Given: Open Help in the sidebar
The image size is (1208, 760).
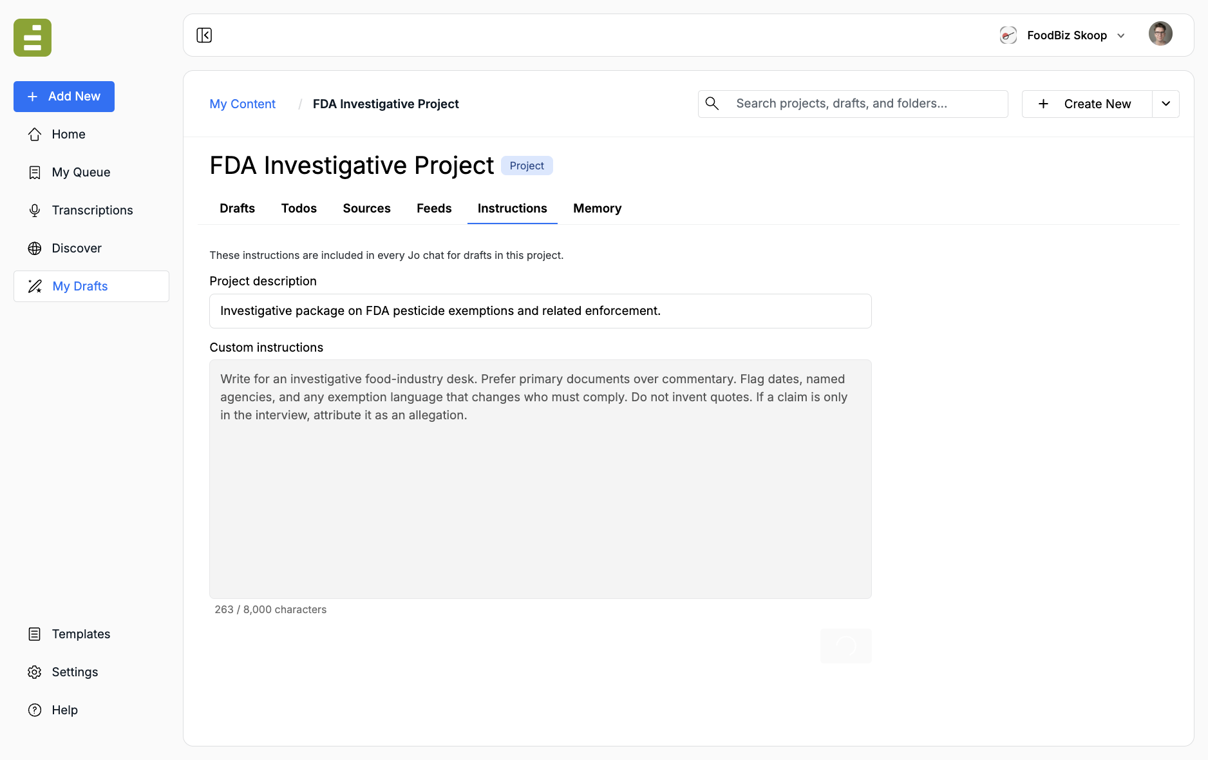Looking at the screenshot, I should click(91, 710).
